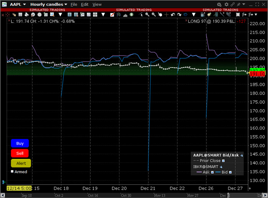Click the globe refresh toolbar icon
This screenshot has width=268, height=198.
click(x=33, y=14)
